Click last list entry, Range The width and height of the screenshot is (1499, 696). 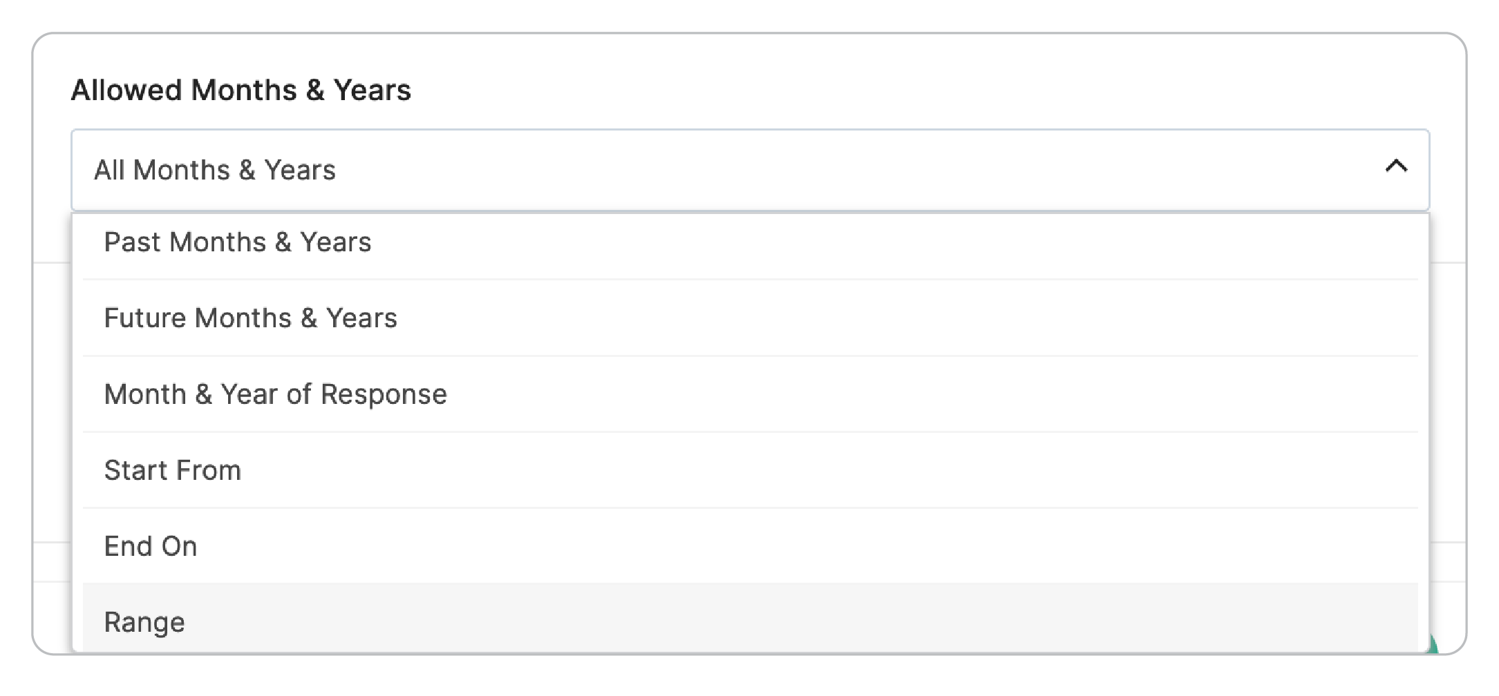click(x=144, y=622)
